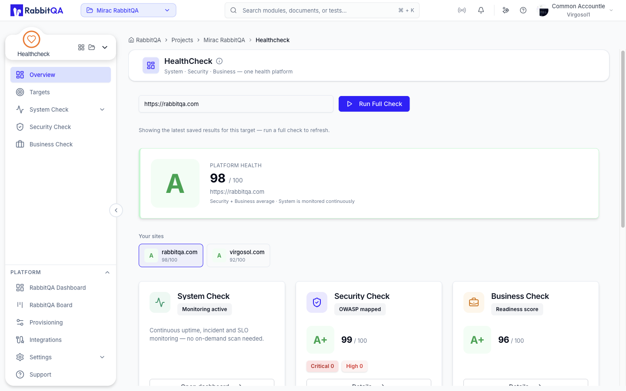Click the Security Check A+ grade badge
626x391 pixels.
(320, 340)
